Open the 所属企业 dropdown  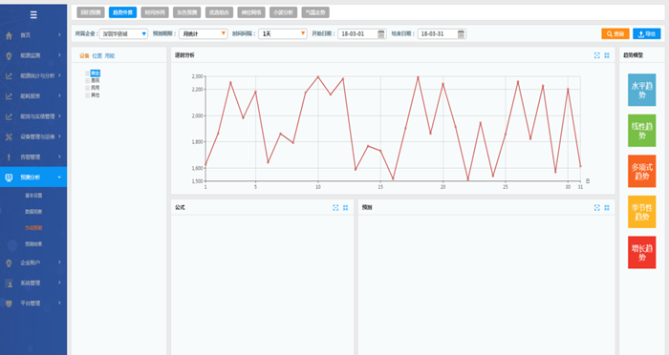(123, 33)
